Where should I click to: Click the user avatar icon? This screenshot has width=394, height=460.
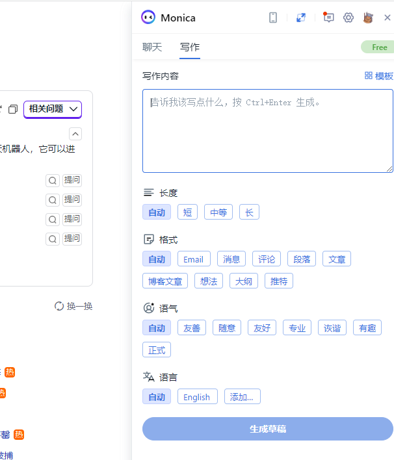click(368, 18)
